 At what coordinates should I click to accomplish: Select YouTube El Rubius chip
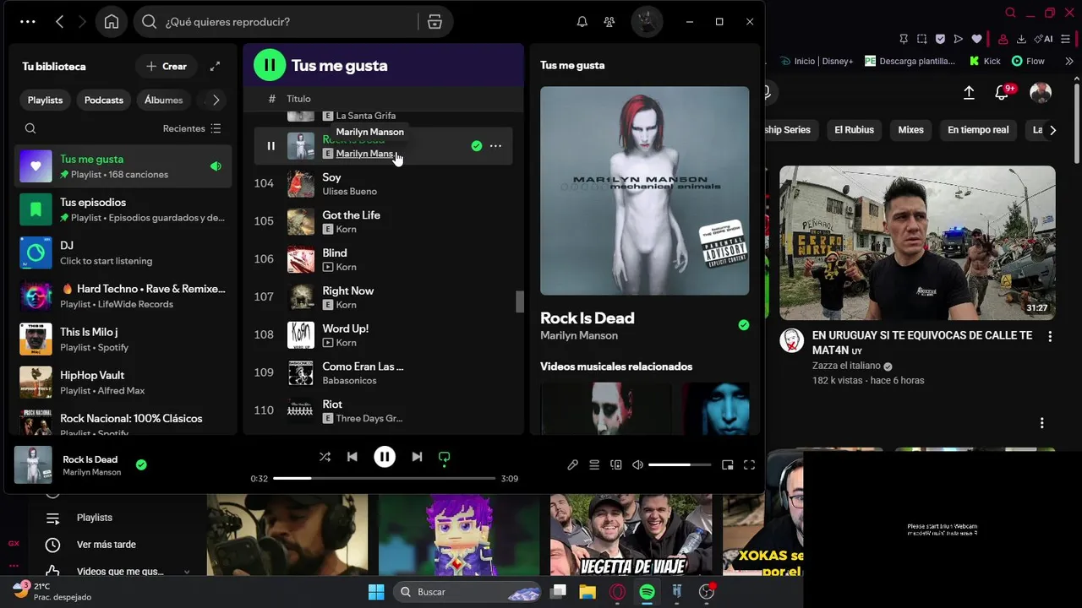854,130
